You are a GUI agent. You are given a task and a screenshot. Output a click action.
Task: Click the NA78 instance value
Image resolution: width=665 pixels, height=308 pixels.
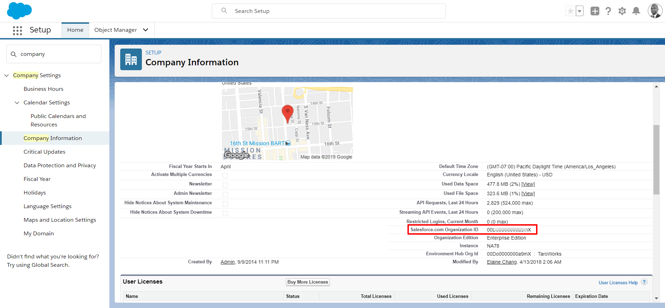(493, 246)
